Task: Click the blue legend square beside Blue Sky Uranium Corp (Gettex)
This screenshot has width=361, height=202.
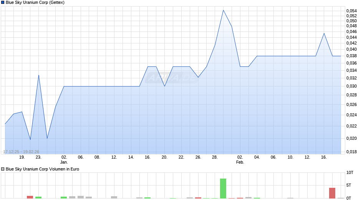Action: point(3,3)
